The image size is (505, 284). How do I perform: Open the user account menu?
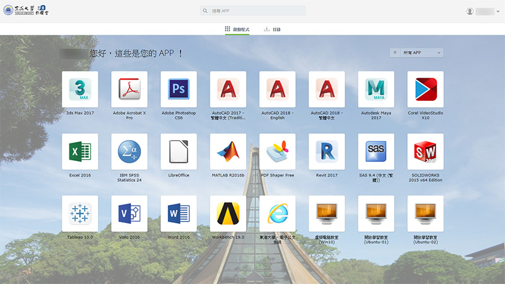click(482, 11)
